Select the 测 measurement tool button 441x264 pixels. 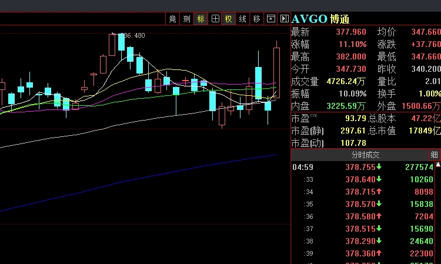point(186,19)
